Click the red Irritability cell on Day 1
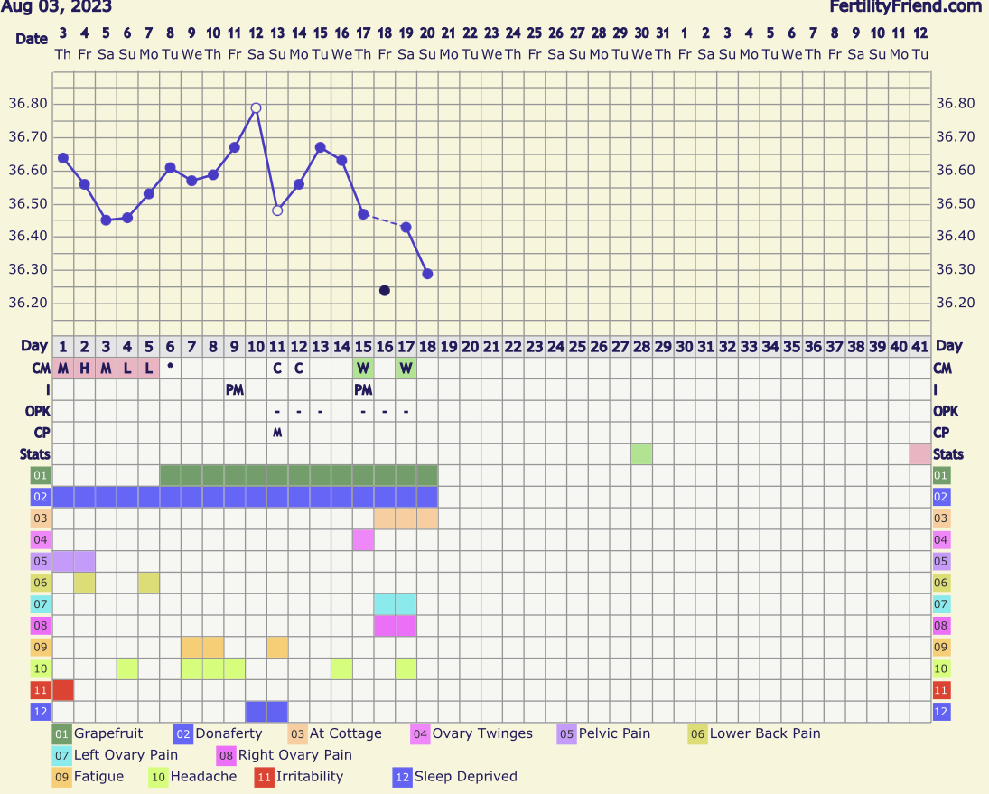Screen dimensions: 989x794 tap(63, 690)
